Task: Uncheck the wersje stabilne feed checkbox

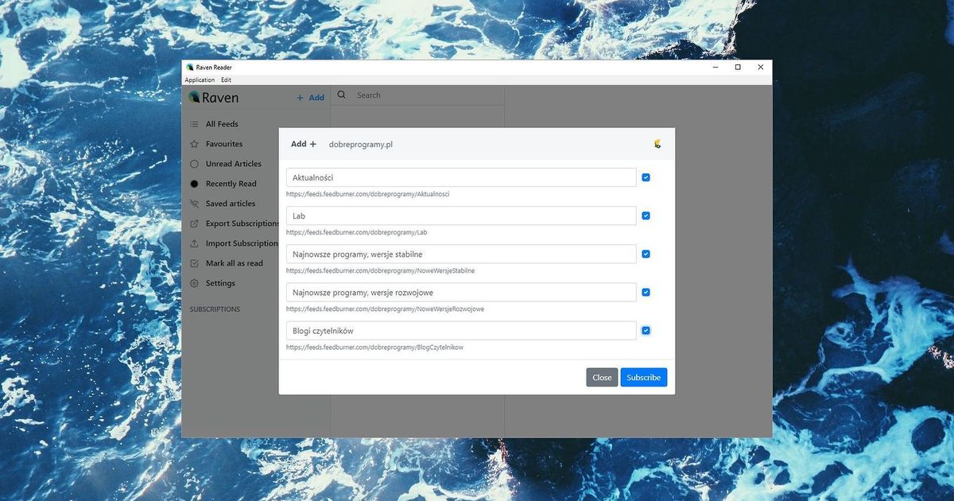Action: point(646,254)
